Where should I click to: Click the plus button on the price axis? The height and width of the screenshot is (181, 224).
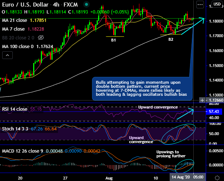[x=202, y=100]
